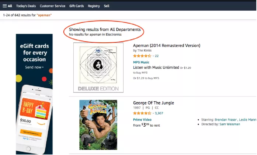Open the George Of The Jungle title
257x155 pixels.
(153, 103)
